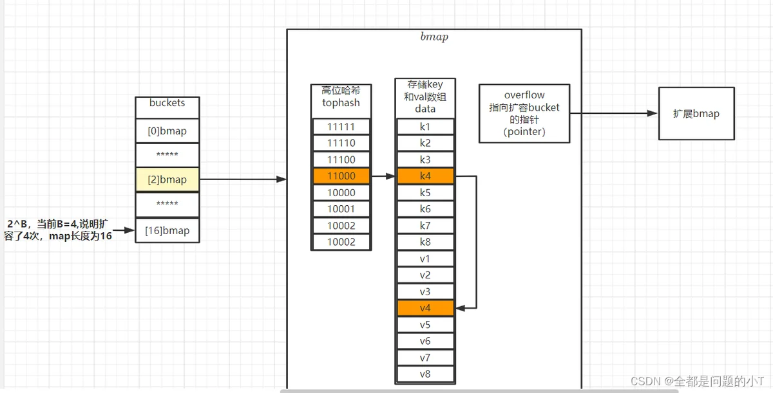Select tophash value 11110
This screenshot has width=773, height=393.
(x=341, y=143)
